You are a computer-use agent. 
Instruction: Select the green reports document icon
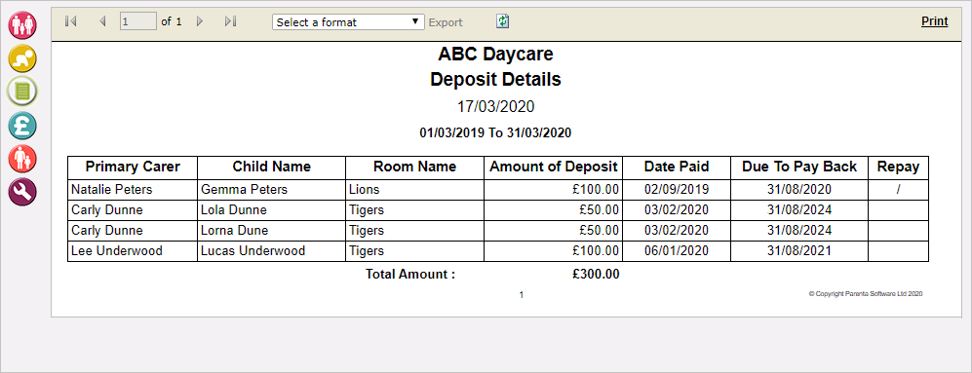point(22,92)
